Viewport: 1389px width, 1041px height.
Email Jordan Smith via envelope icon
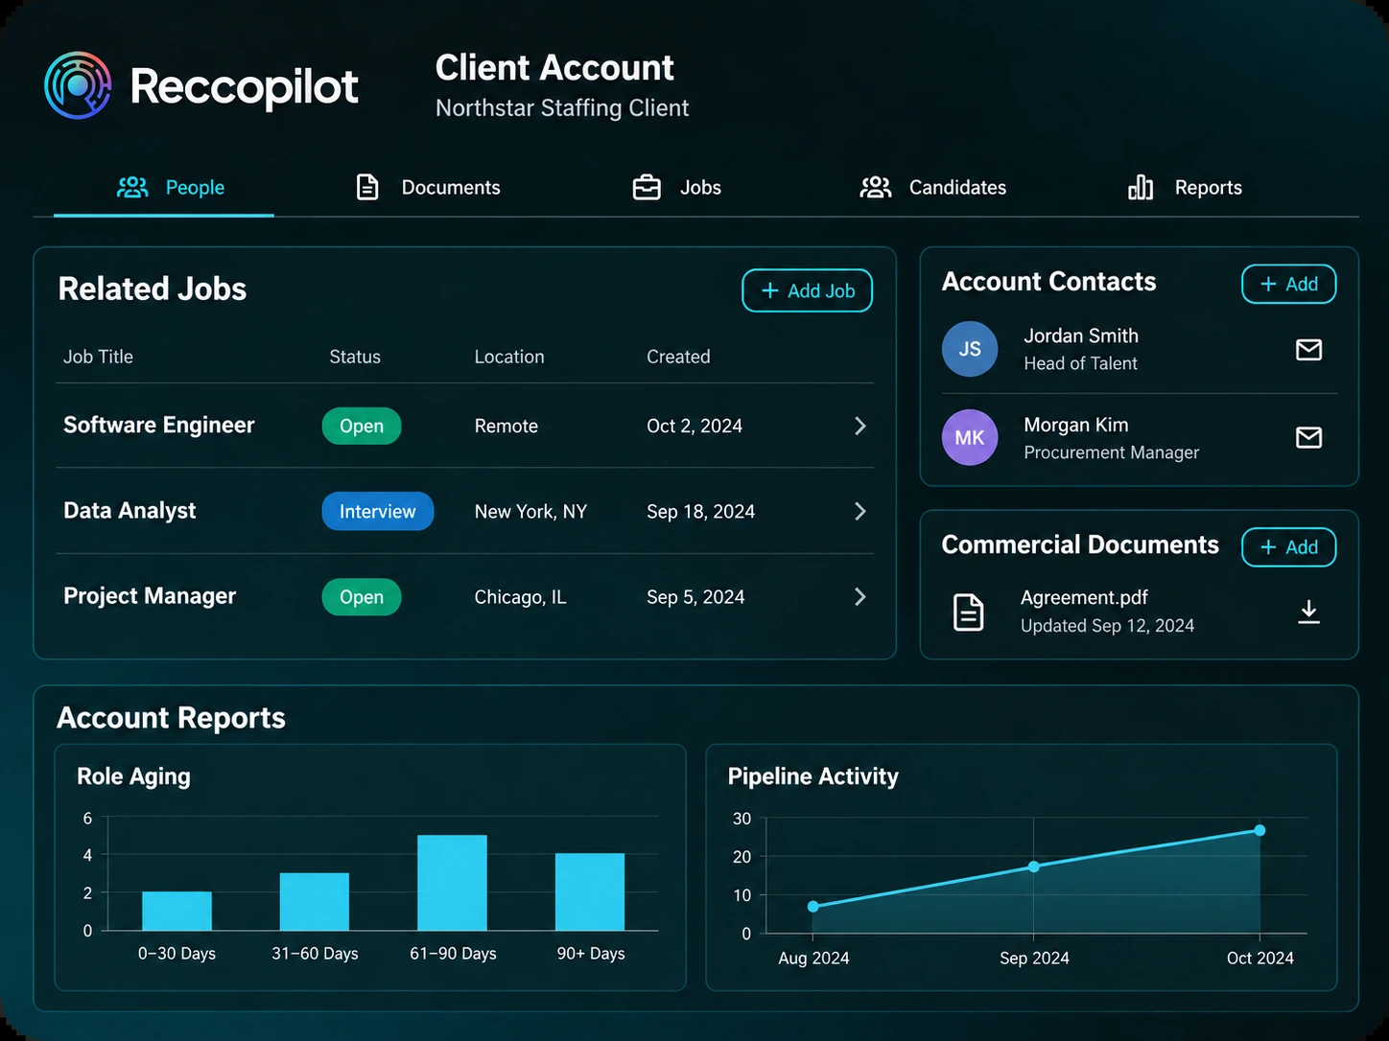coord(1308,350)
